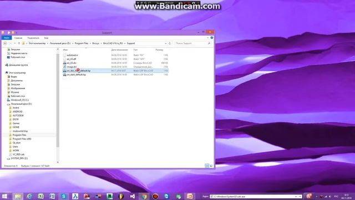The height and width of the screenshot is (200, 355).
Task: Select the ANDROID folder in tree
Action: tap(17, 112)
